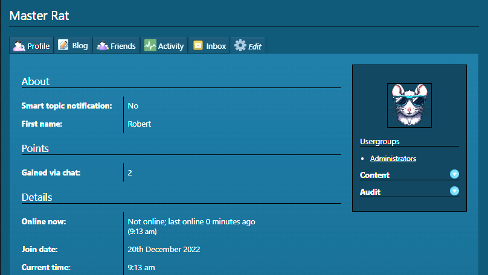Open the Inbox tab
This screenshot has height=275, width=488.
point(216,46)
